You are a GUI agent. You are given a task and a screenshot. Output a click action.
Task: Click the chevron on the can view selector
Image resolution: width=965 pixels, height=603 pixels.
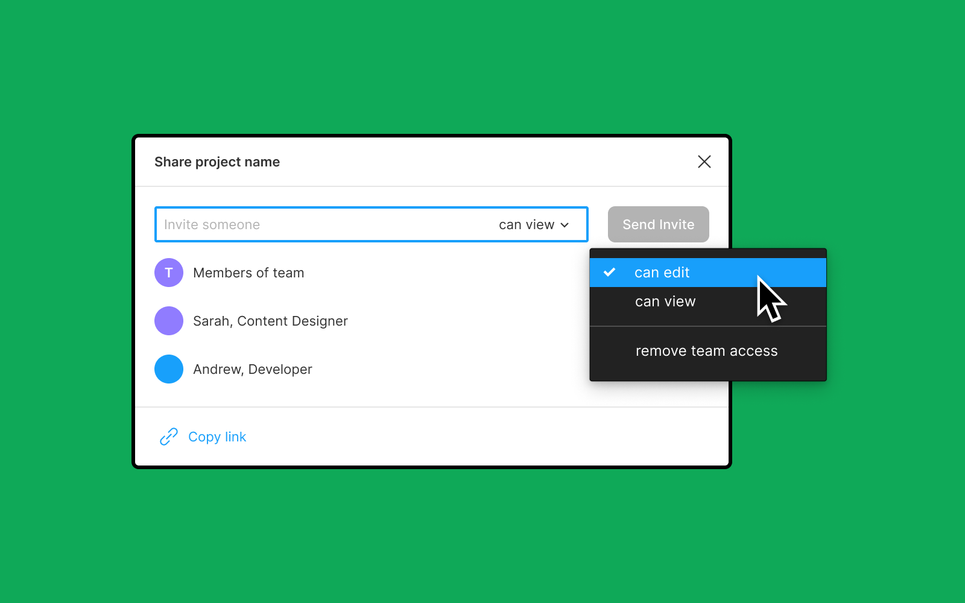tap(565, 224)
